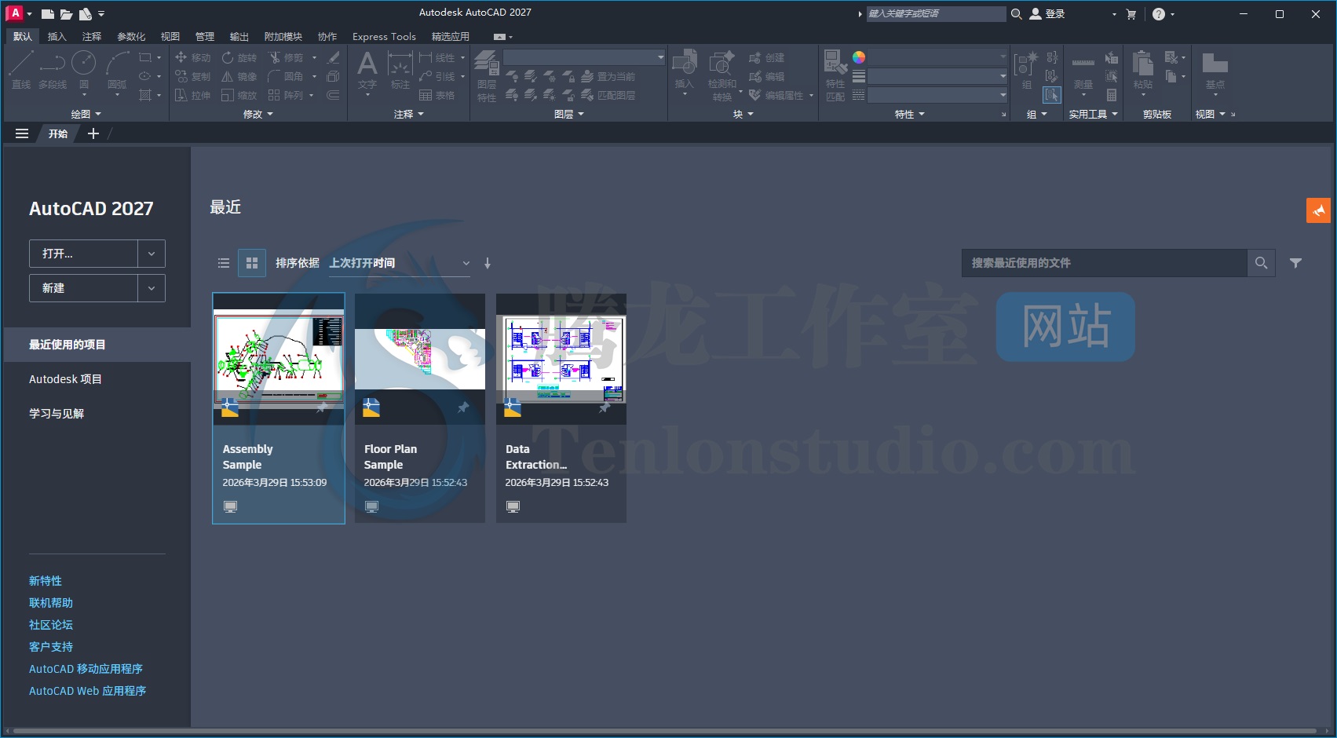Open the AutoCAD Web 应用程序 link
This screenshot has height=738, width=1337.
[87, 691]
